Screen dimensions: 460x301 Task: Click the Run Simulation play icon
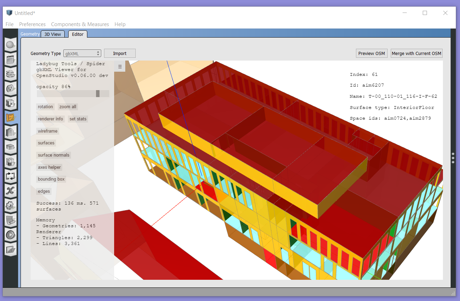click(10, 235)
